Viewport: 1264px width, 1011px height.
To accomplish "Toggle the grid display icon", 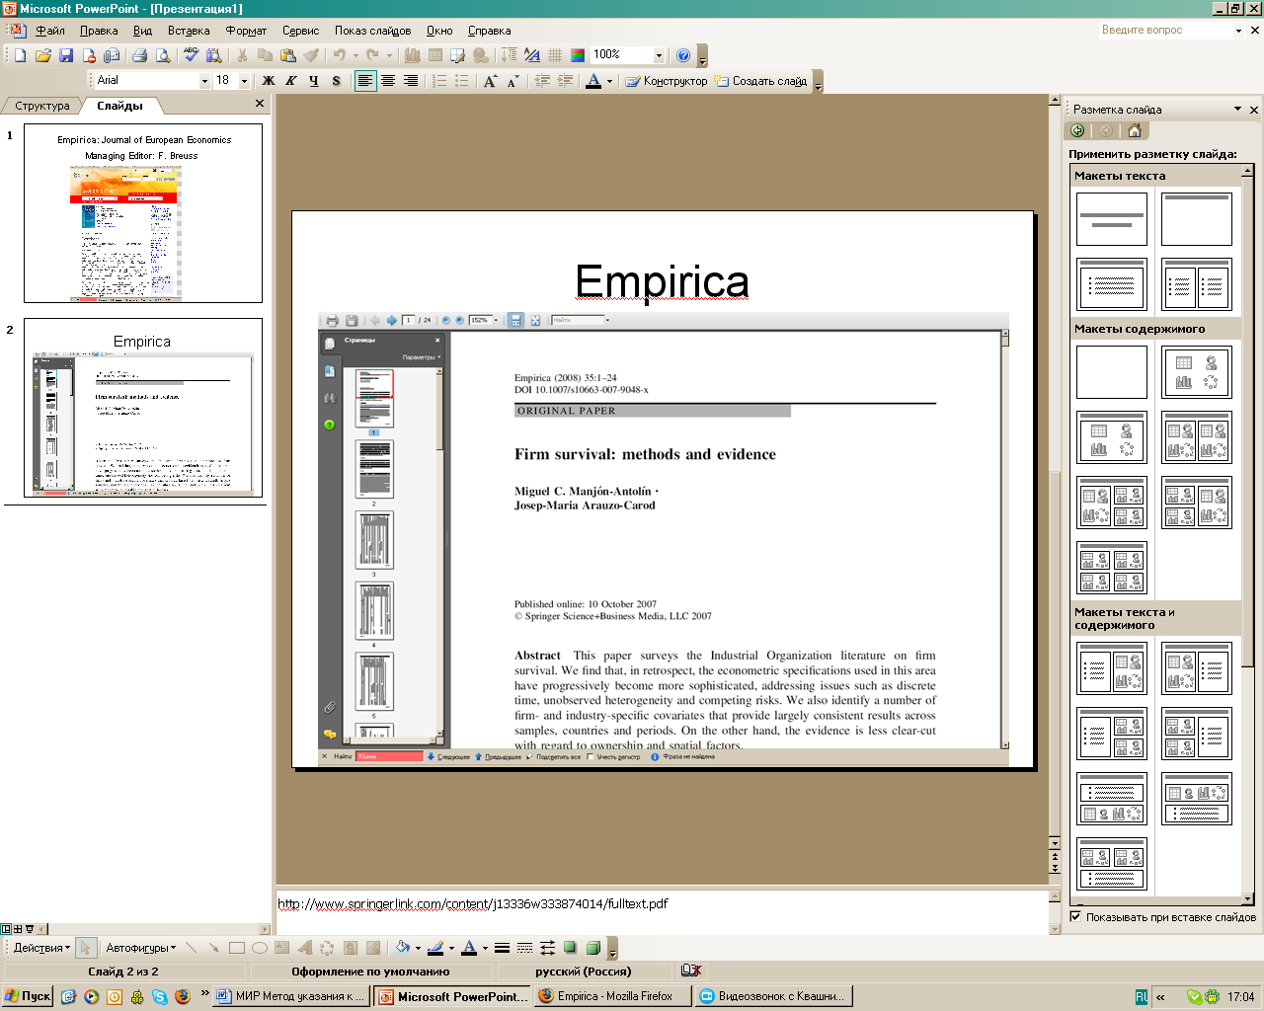I will click(x=555, y=55).
